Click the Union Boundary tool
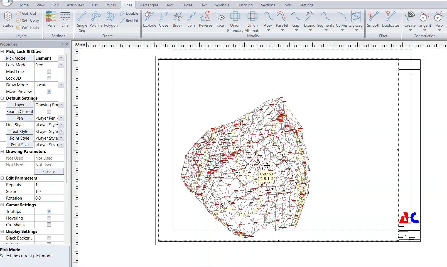 click(x=235, y=22)
